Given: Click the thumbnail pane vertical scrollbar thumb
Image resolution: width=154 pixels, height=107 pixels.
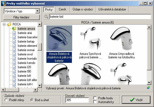Looking at the screenshot, I should click(x=149, y=50).
